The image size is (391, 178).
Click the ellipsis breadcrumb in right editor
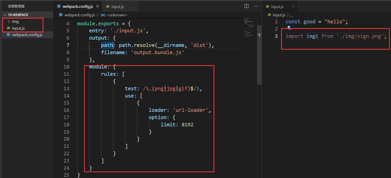pos(291,15)
